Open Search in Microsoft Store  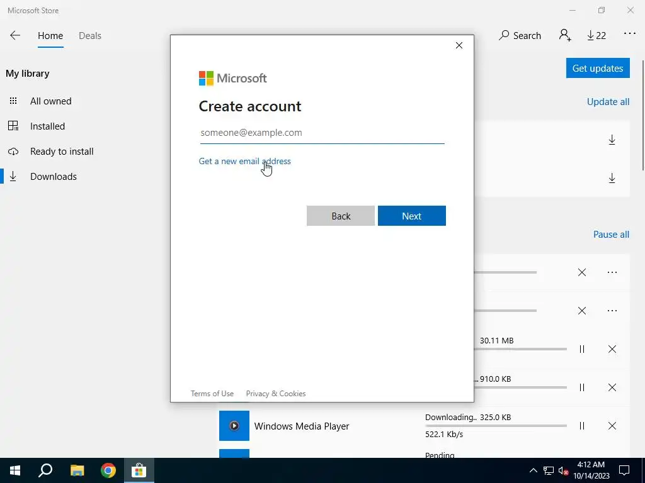[520, 35]
